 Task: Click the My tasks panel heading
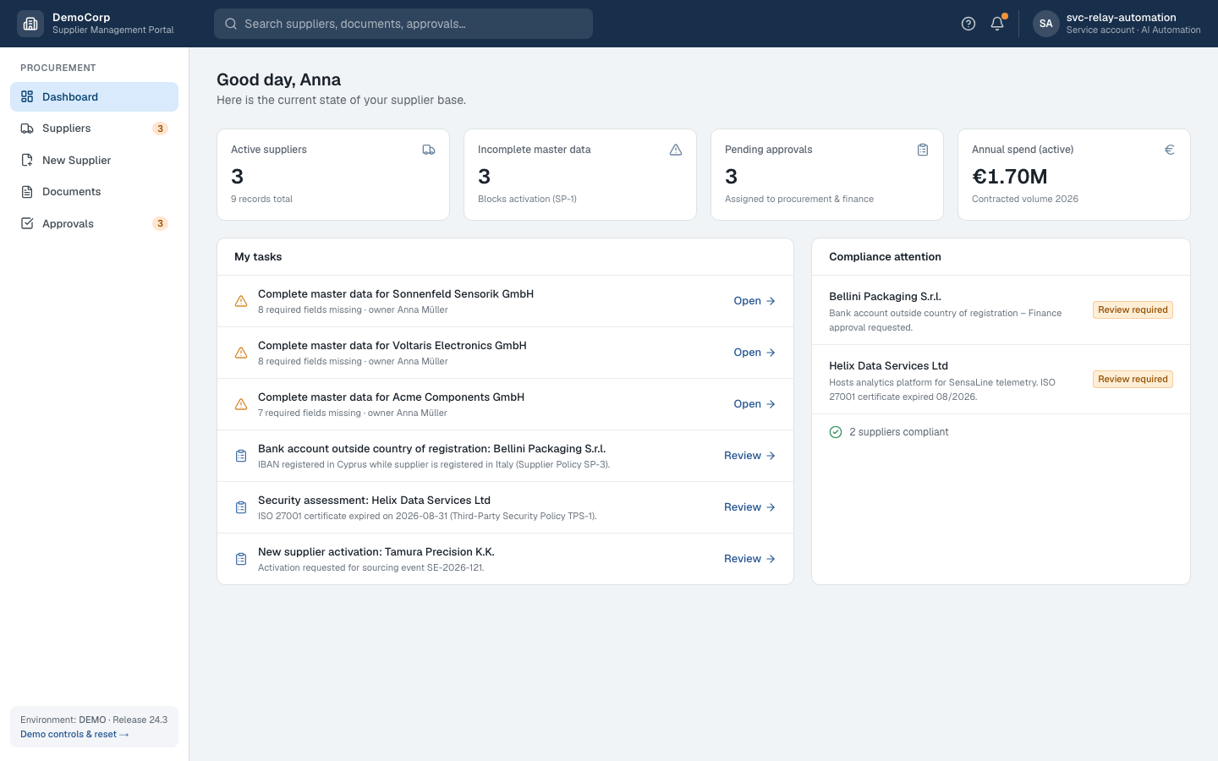coord(258,257)
